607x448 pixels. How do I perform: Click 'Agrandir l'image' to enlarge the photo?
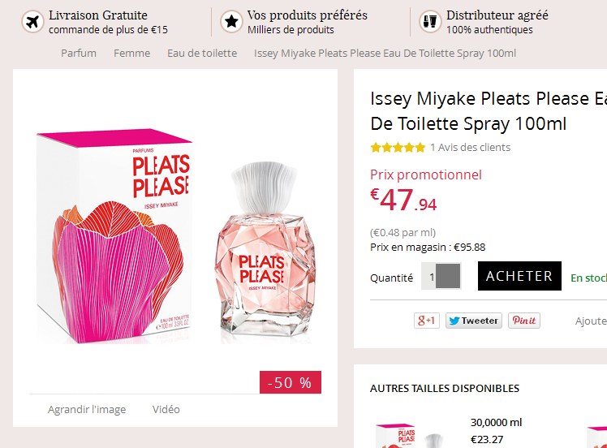click(87, 410)
